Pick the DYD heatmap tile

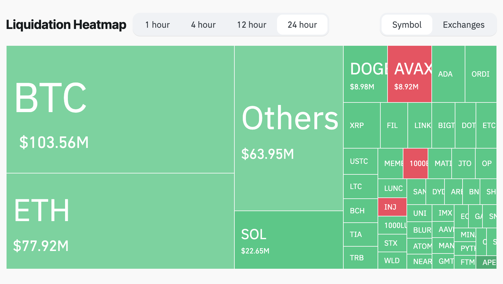click(435, 192)
